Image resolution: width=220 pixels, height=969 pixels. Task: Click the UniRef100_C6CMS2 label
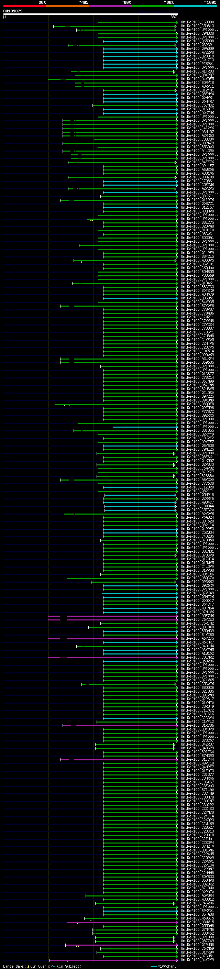click(197, 105)
